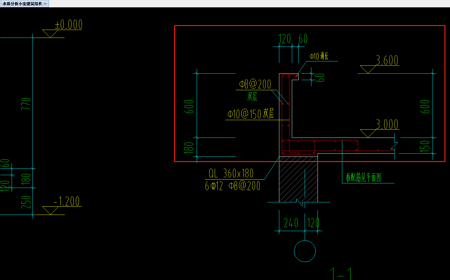Click the 1-1 section title
This screenshot has height=280, width=450.
(341, 274)
